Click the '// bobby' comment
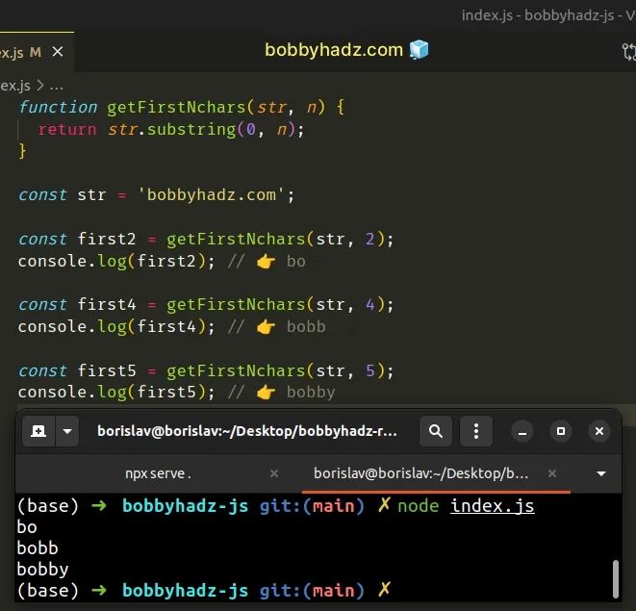Image resolution: width=636 pixels, height=611 pixels. [x=282, y=393]
